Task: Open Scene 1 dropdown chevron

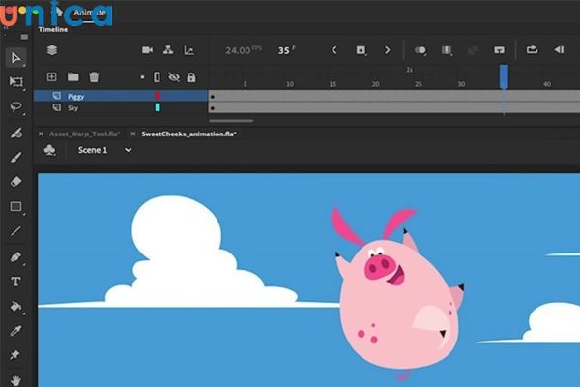Action: click(128, 150)
